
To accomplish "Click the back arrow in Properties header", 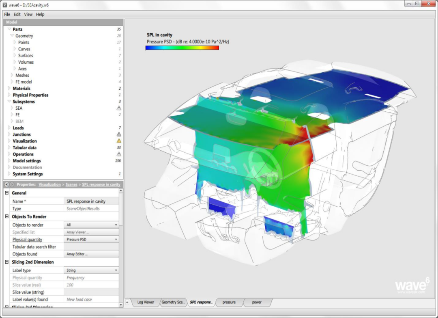I will coord(7,185).
